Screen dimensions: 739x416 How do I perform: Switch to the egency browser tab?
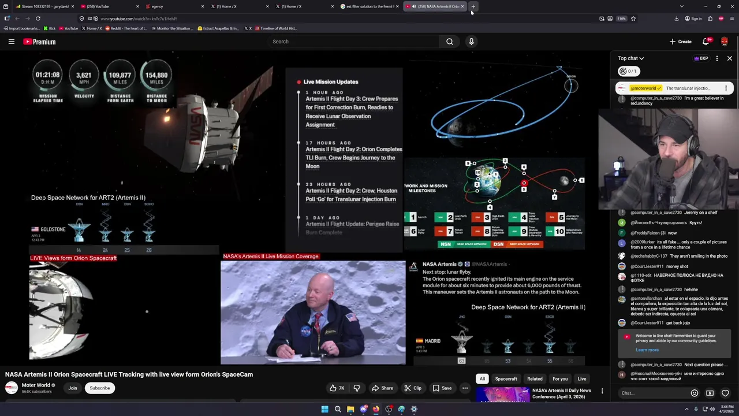tap(175, 6)
